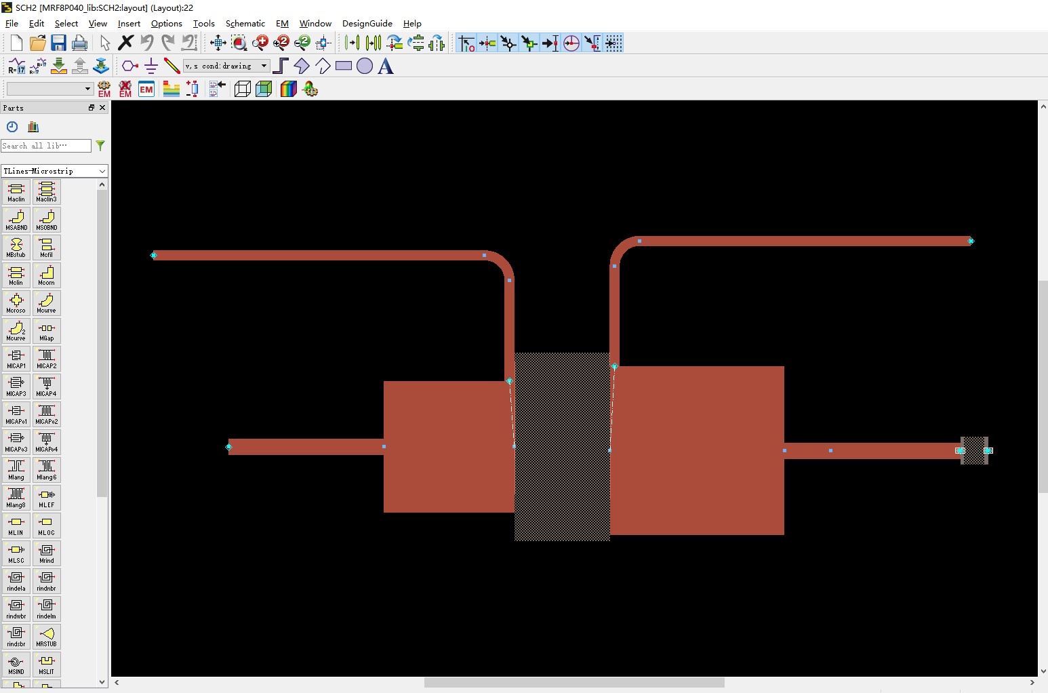Open the parts history clock icon
This screenshot has height=693, width=1048.
(12, 127)
